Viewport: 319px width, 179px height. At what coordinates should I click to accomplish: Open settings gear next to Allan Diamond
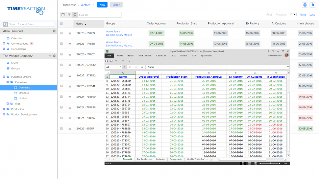point(54,31)
